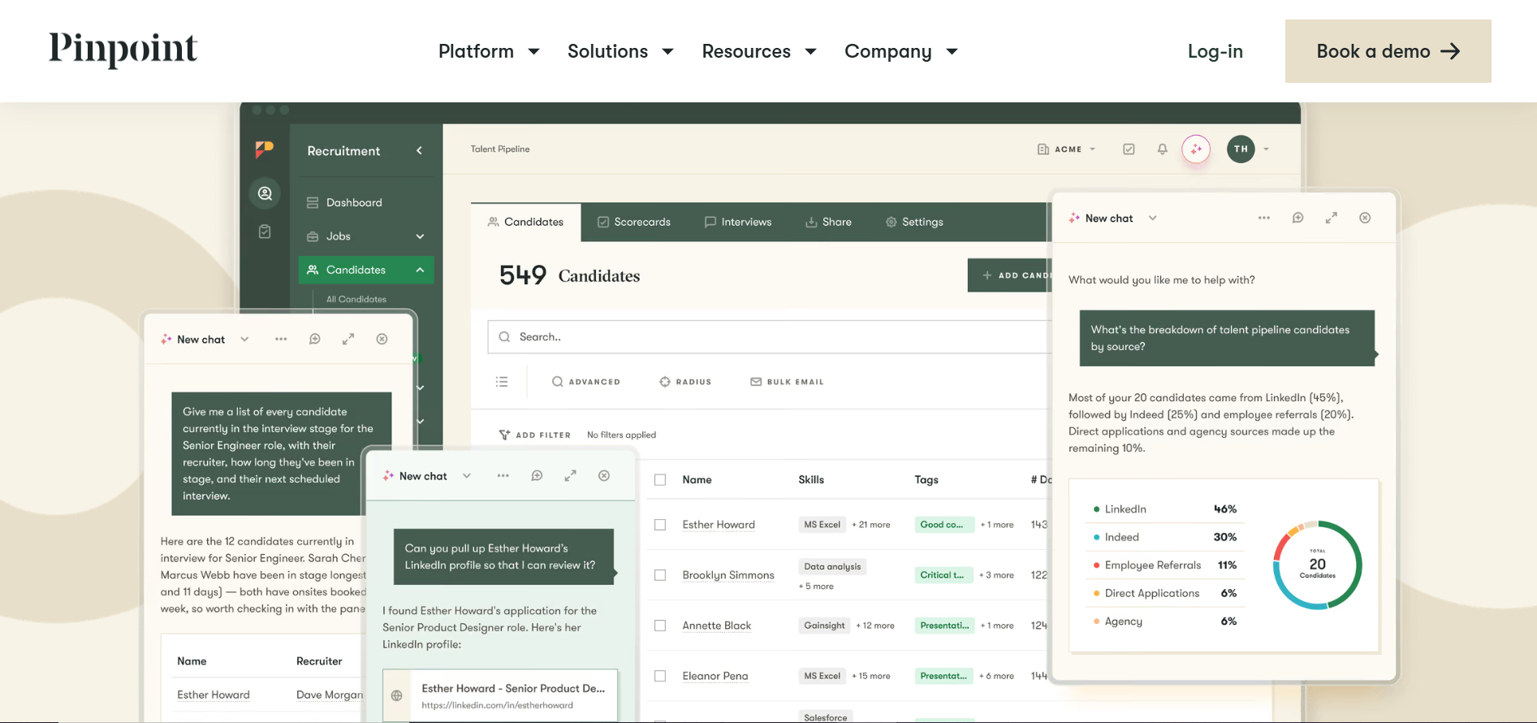Switch to the Scorecards tab
This screenshot has height=723, width=1537.
[634, 222]
